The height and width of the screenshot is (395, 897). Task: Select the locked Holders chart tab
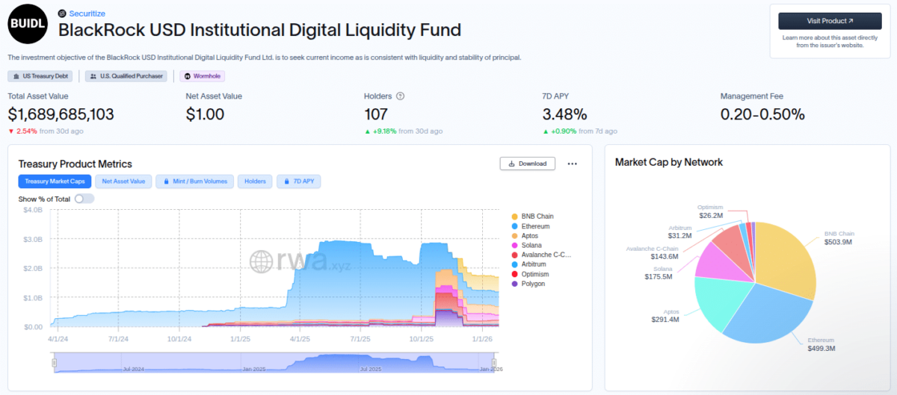pos(256,181)
